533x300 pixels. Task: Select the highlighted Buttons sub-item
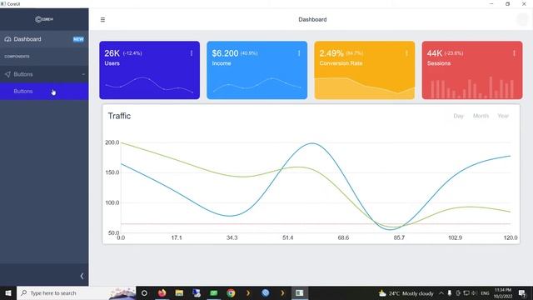click(x=44, y=91)
